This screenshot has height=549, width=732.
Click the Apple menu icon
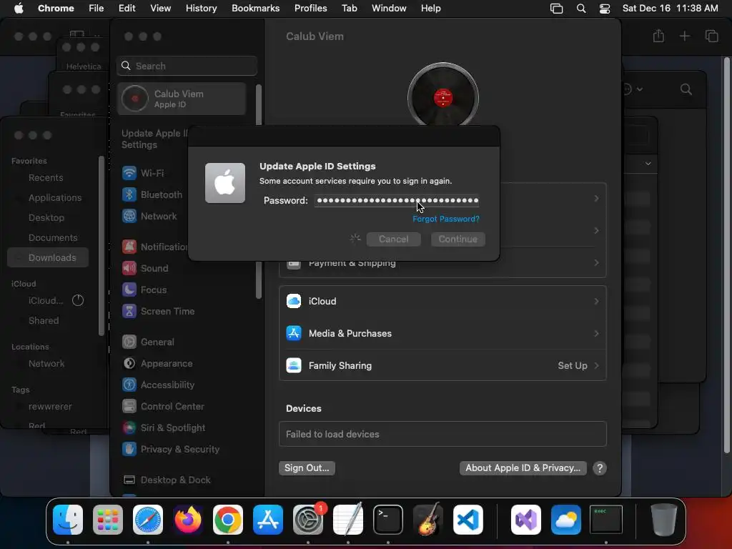coord(19,9)
